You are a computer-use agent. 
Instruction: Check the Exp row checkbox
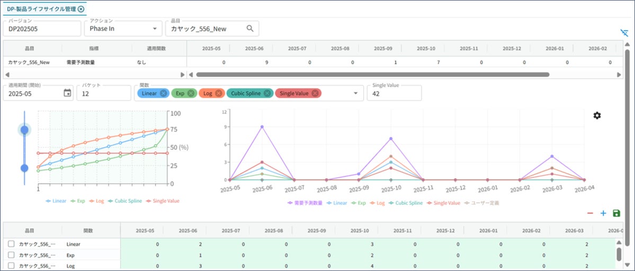11,255
